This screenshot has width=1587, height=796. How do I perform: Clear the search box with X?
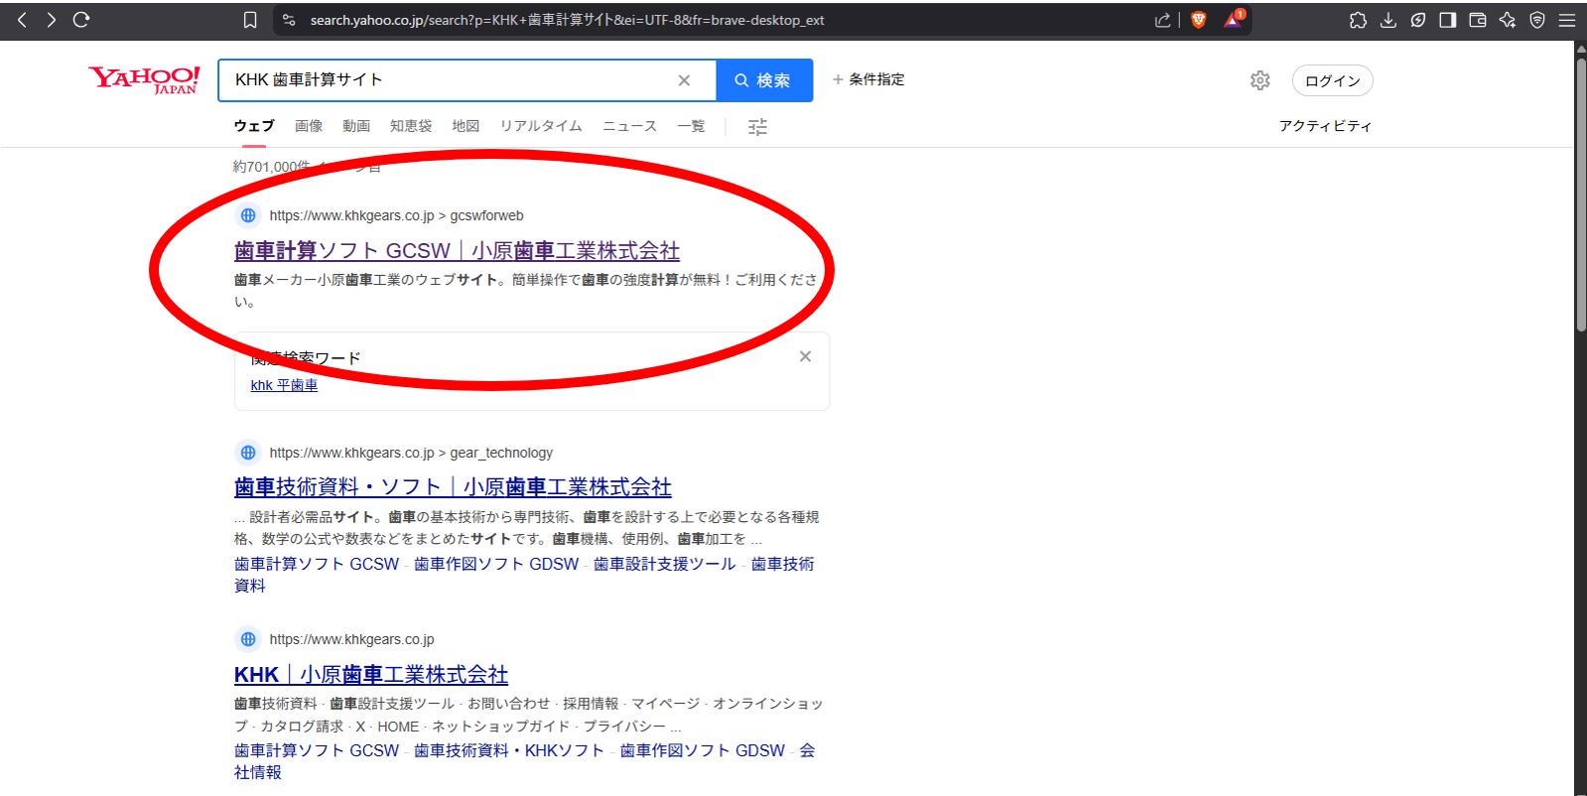coord(684,80)
